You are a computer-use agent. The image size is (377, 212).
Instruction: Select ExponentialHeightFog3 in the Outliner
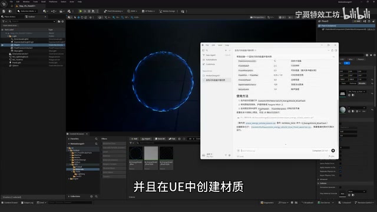click(x=24, y=42)
